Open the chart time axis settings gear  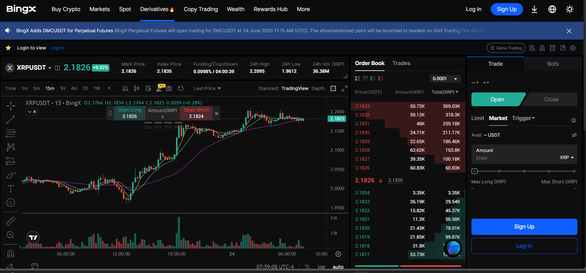coord(338,254)
